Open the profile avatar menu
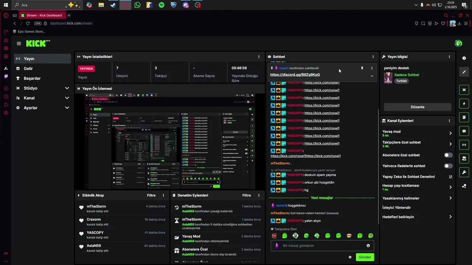 click(x=458, y=43)
